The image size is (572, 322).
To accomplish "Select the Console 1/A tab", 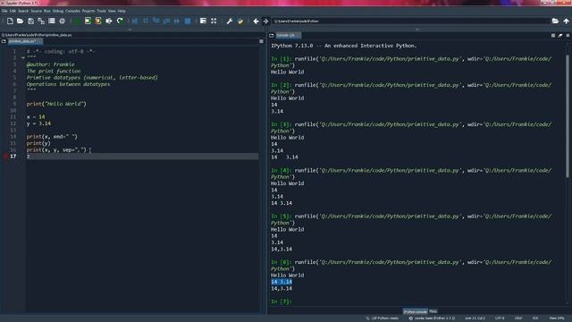I will point(288,36).
